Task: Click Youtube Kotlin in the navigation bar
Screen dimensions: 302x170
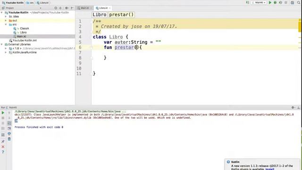Action: (13, 3)
